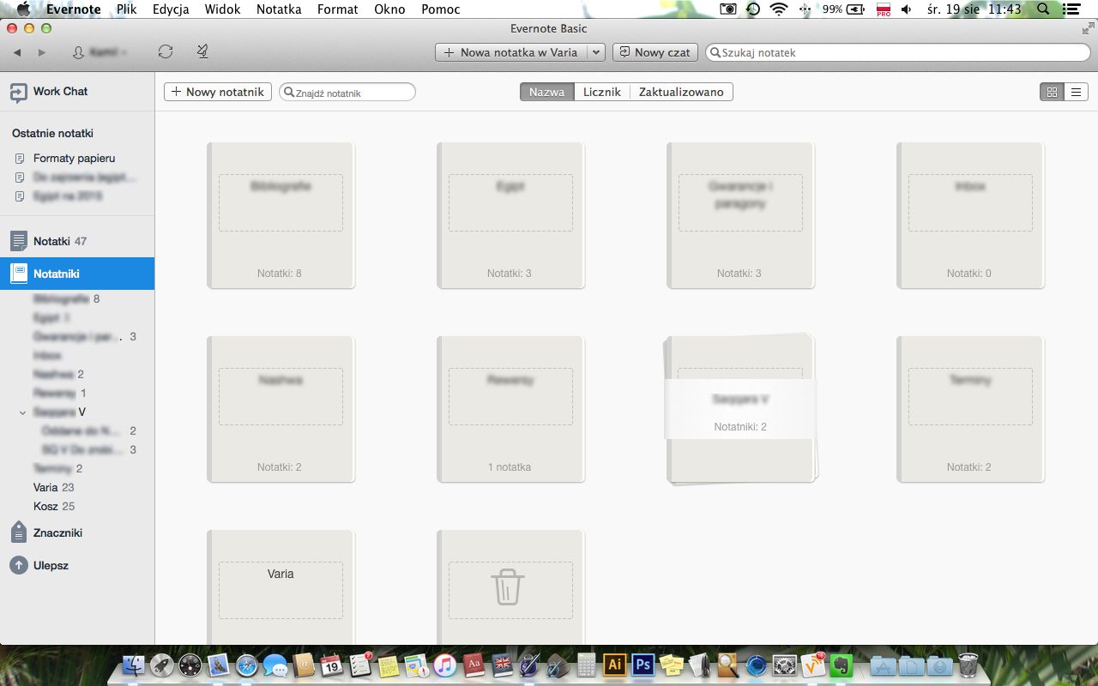Open Calendar from the Dock
The width and height of the screenshot is (1098, 686).
pos(331,665)
